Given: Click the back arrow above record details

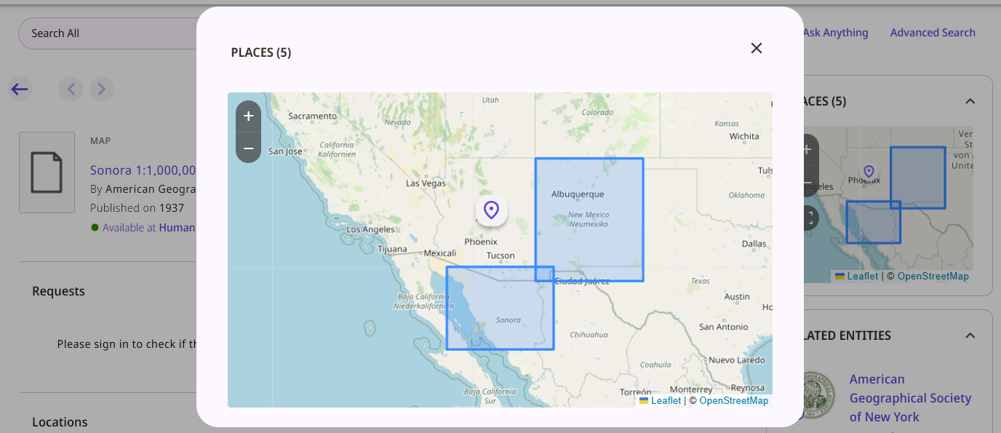Looking at the screenshot, I should point(20,88).
